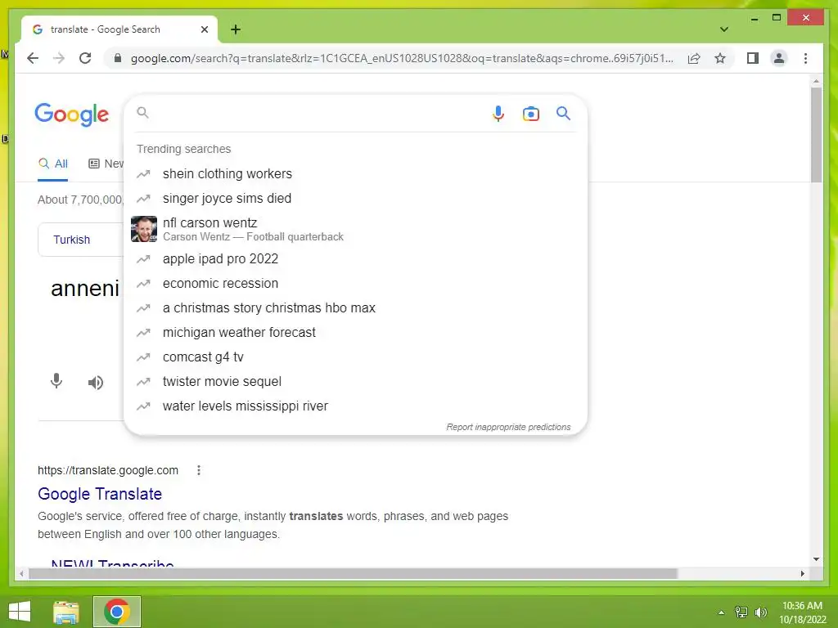Screen dimensions: 838x628
Task: Choose suggestion michigan weather forecast
Action: pos(355,333)
